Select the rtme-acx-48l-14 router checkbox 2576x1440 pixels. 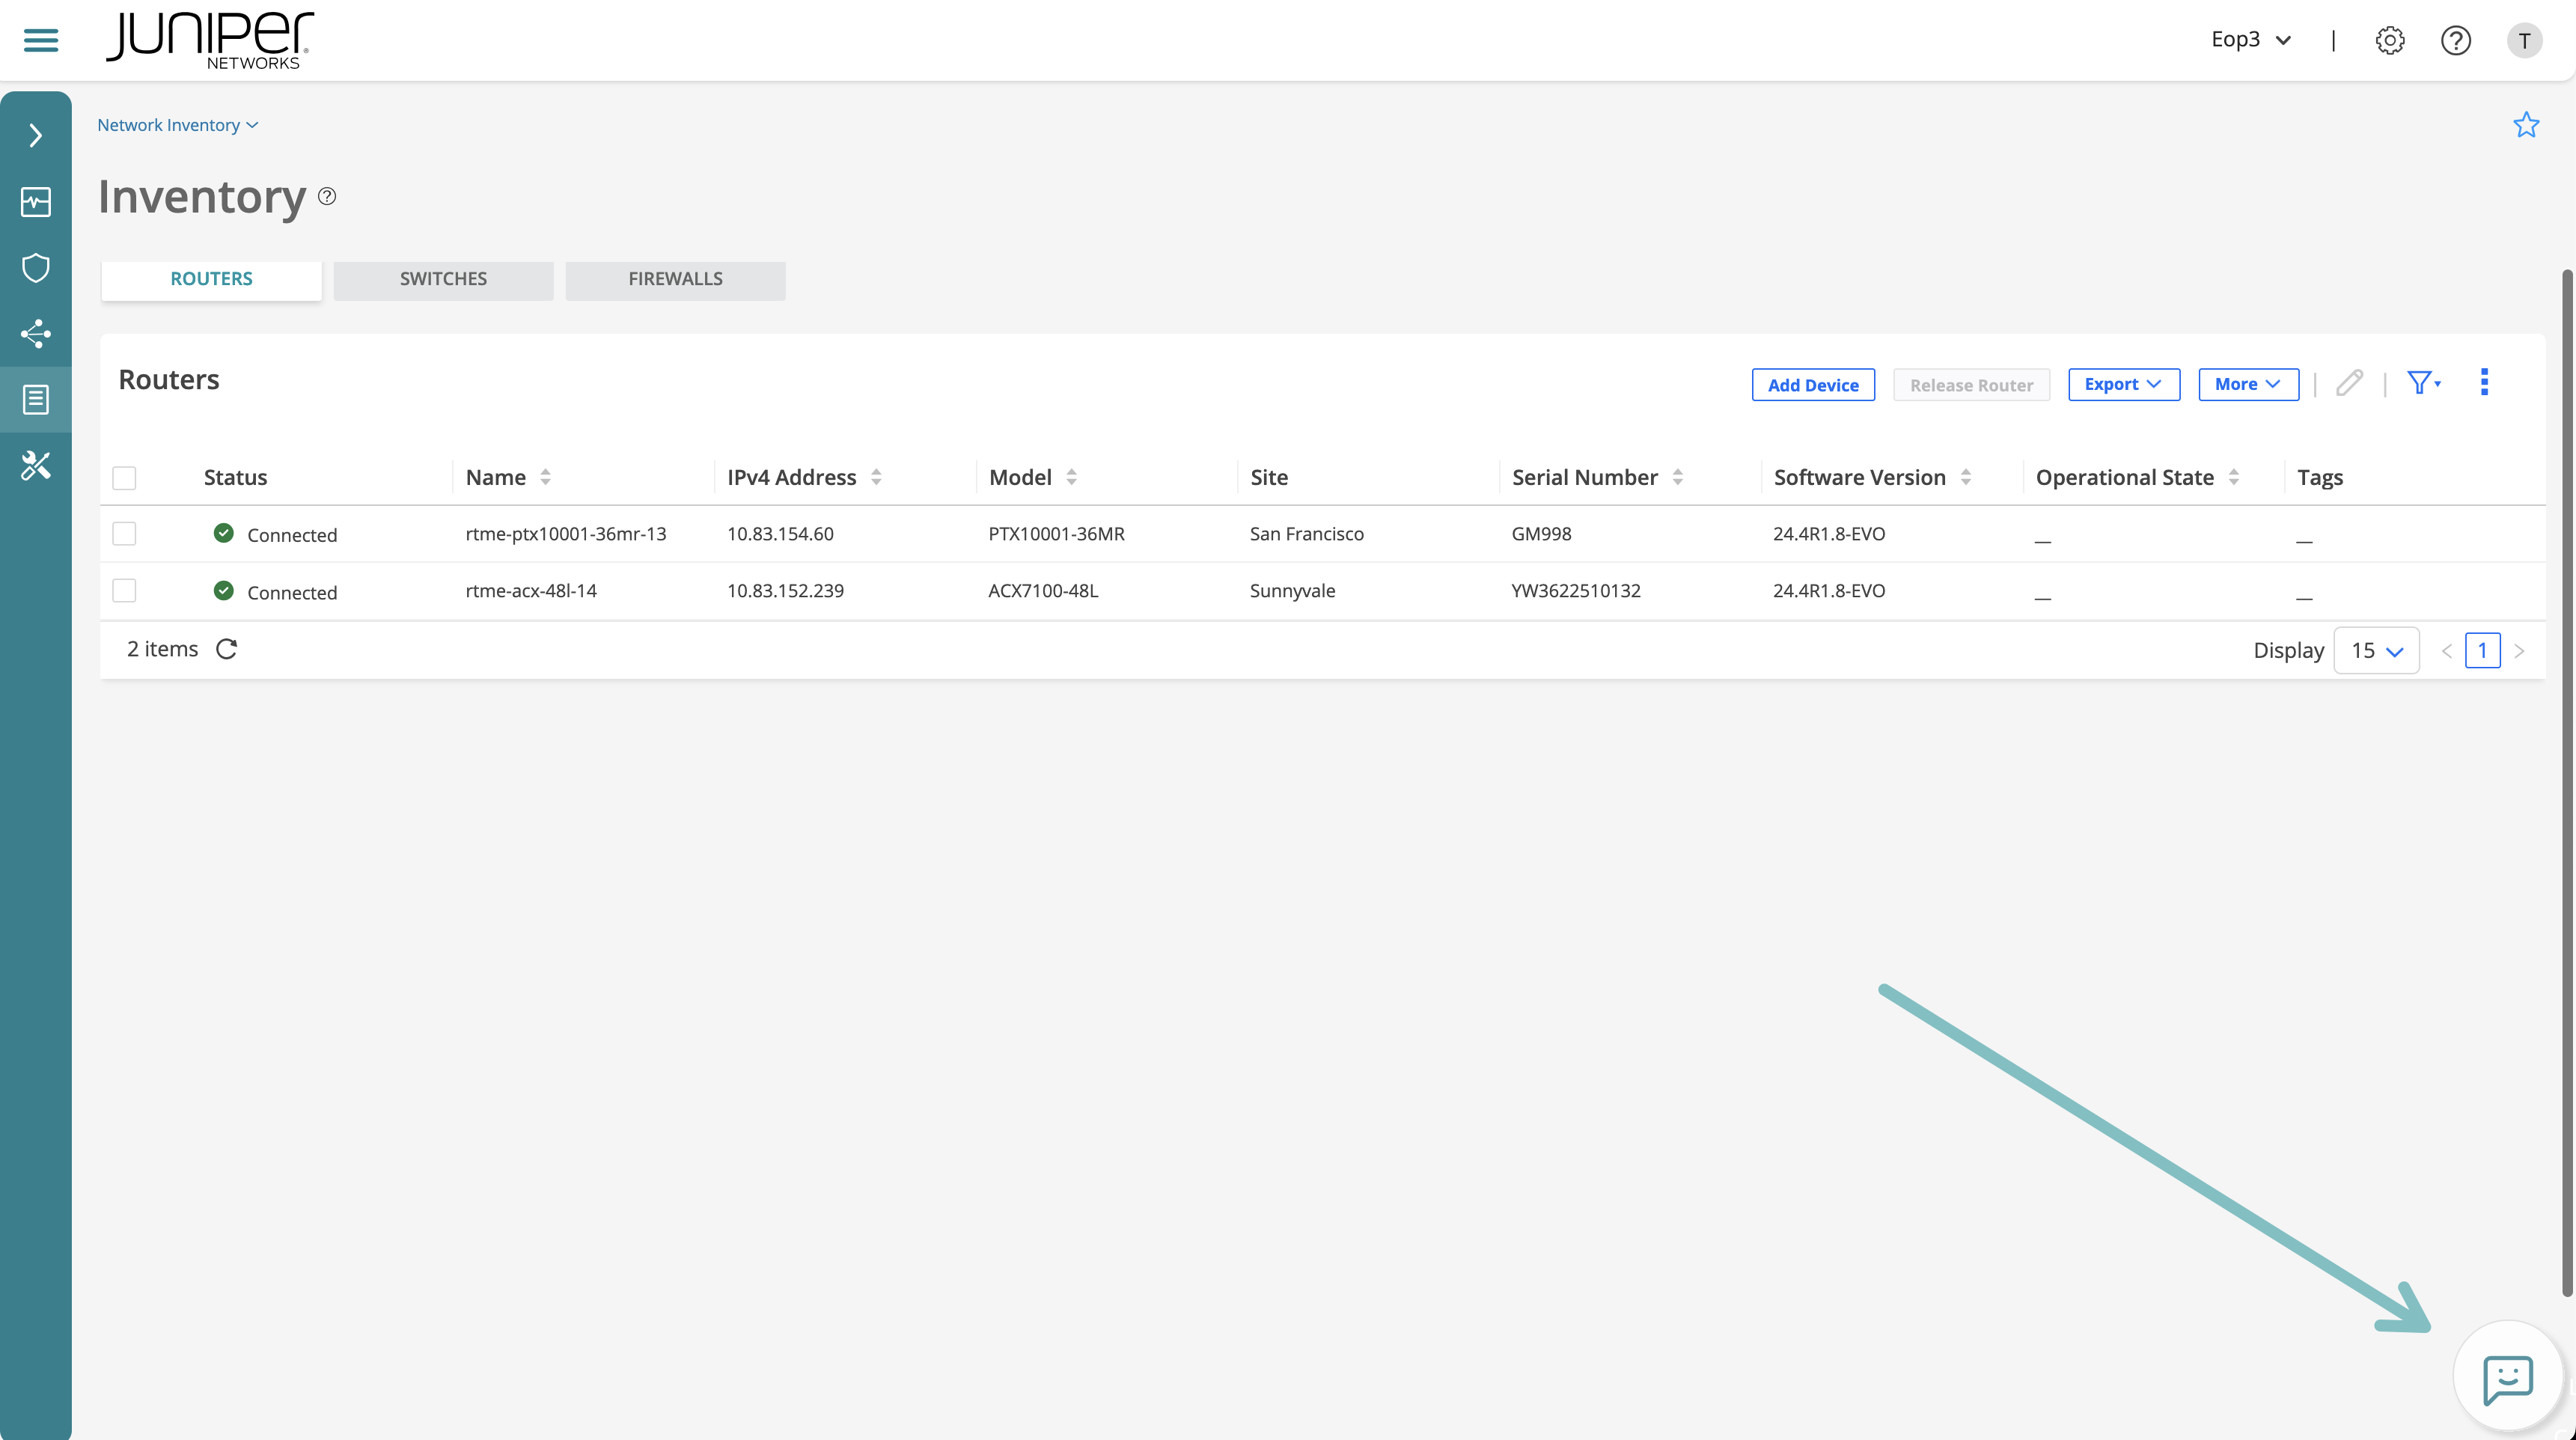click(x=124, y=590)
